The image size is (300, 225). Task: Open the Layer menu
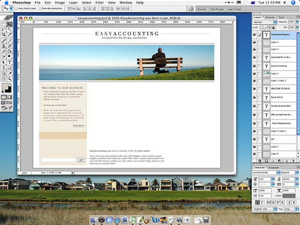point(73,2)
